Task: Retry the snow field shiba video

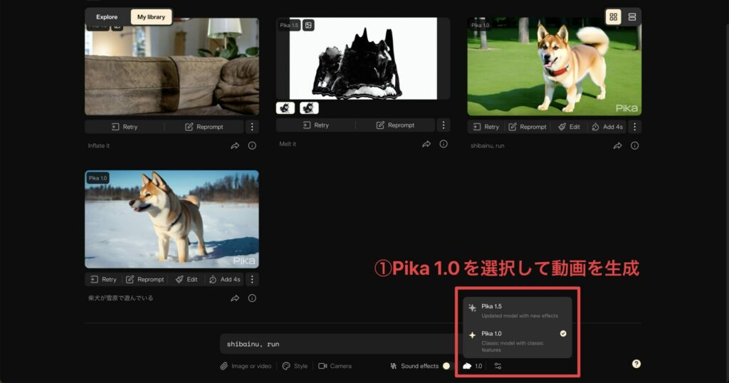Action: point(103,279)
